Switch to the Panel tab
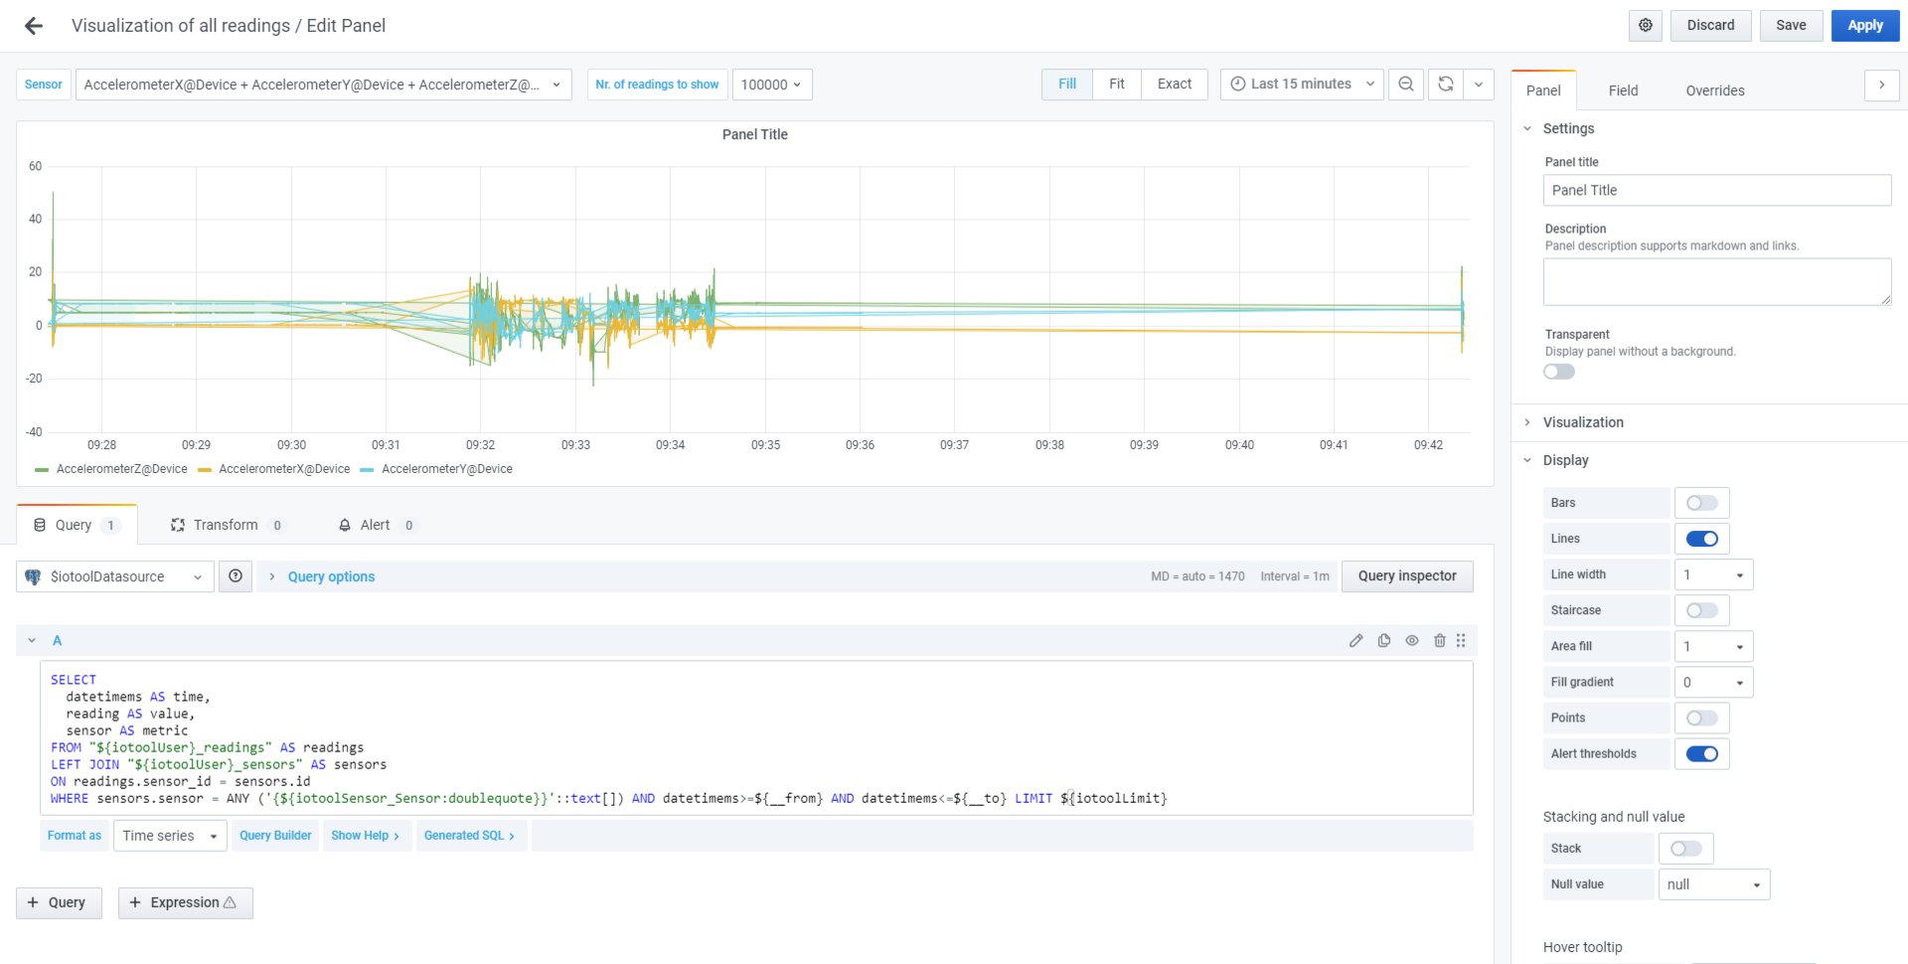 coord(1543,90)
